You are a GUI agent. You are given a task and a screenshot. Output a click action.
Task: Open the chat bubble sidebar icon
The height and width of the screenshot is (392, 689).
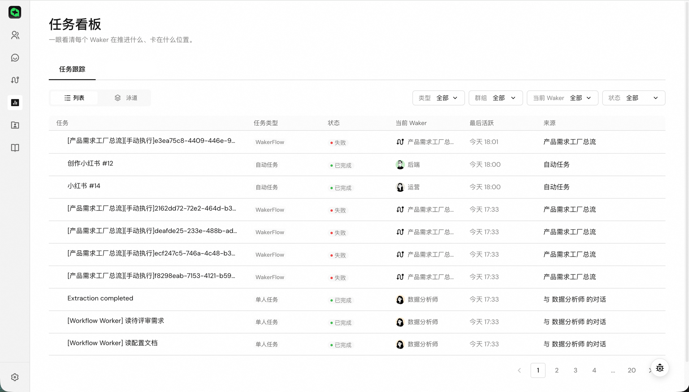click(15, 57)
